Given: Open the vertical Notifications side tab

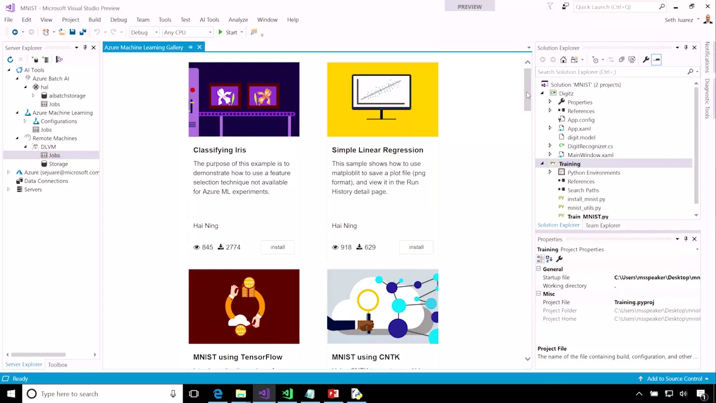Looking at the screenshot, I should [x=707, y=57].
